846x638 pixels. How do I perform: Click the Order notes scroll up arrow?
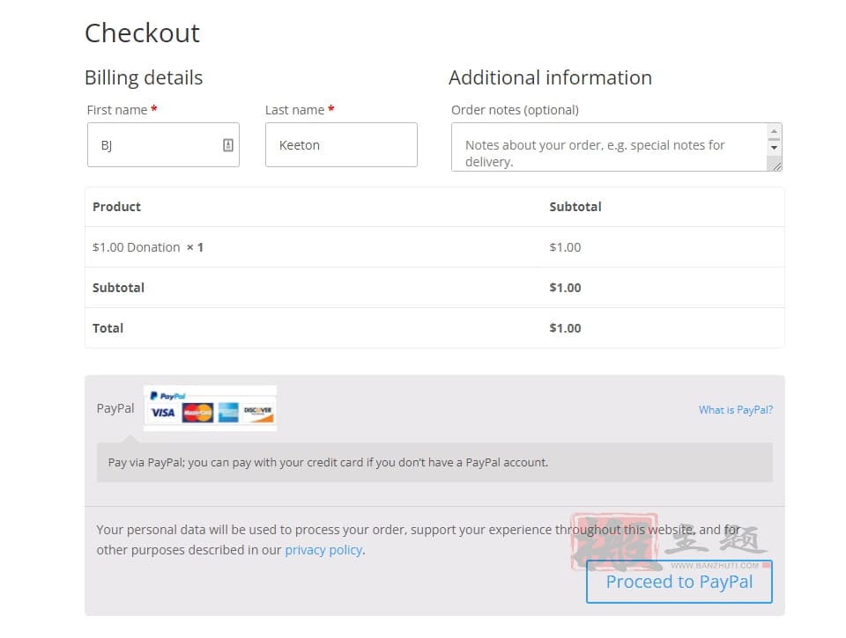775,131
